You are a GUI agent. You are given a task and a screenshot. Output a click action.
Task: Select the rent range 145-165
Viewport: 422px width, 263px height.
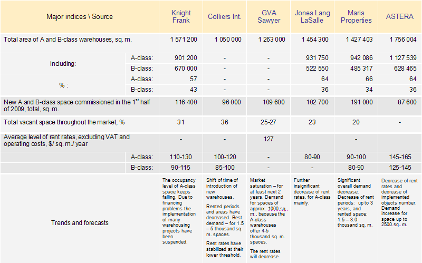[x=400, y=157]
